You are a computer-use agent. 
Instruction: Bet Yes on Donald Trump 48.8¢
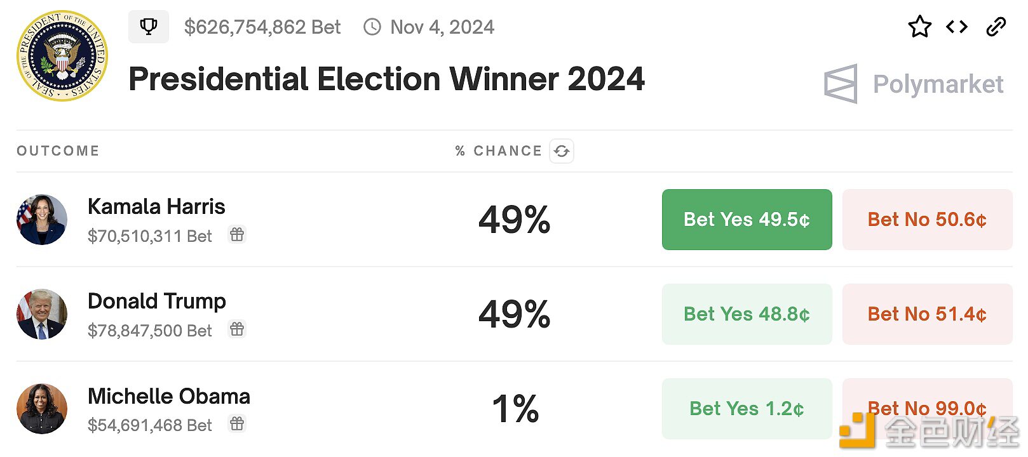747,314
